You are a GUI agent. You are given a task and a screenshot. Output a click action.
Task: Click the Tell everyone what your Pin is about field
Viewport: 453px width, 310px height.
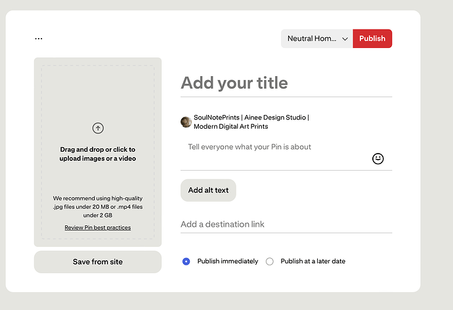coord(286,153)
